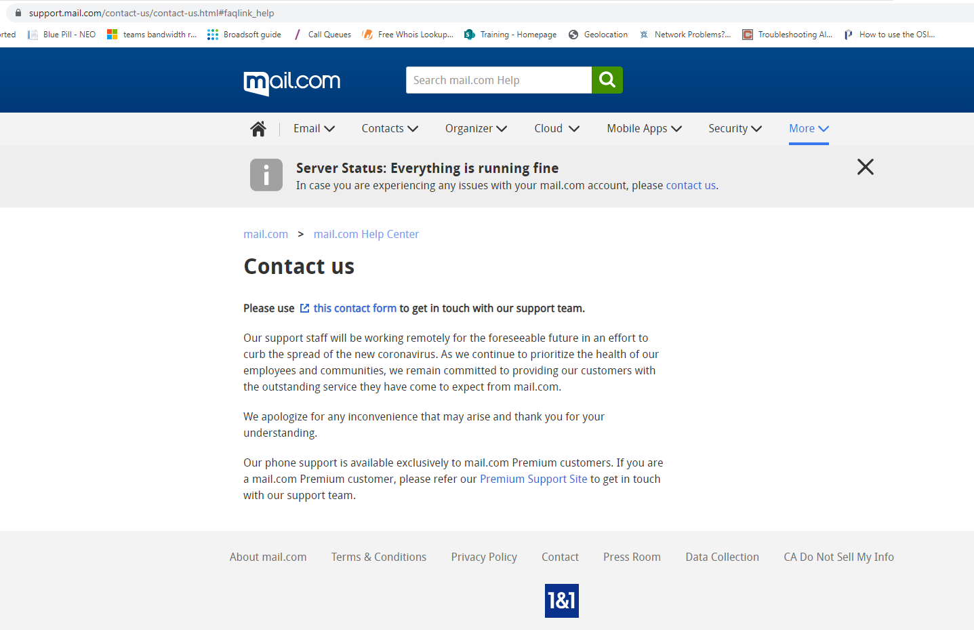Click the browser address bar URL
The height and width of the screenshot is (630, 974).
pyautogui.click(x=151, y=13)
